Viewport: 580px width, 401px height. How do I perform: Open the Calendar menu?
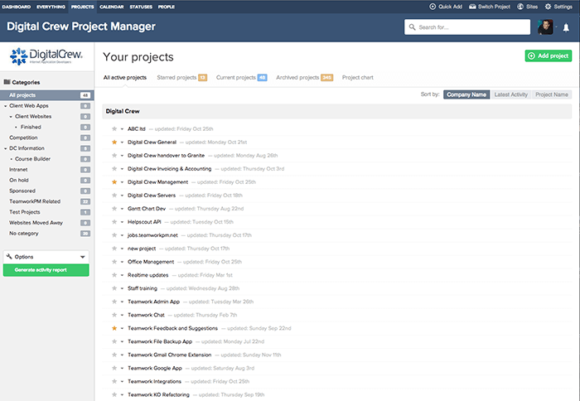[x=112, y=7]
